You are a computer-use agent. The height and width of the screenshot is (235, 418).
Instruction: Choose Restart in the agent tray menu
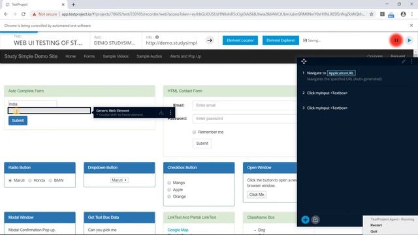376,225
